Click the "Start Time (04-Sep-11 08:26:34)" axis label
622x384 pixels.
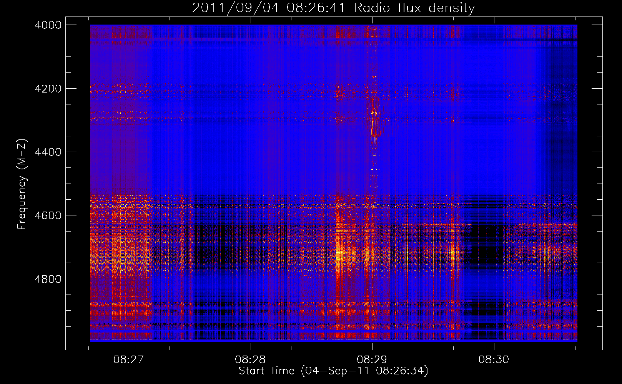click(333, 371)
